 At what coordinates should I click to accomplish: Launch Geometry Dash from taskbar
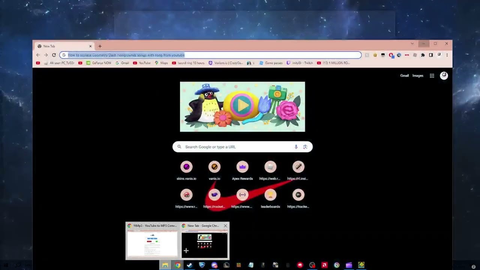point(361,265)
